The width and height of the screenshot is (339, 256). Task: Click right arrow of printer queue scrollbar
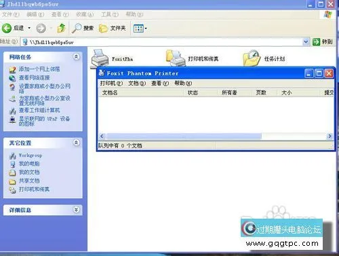point(330,136)
